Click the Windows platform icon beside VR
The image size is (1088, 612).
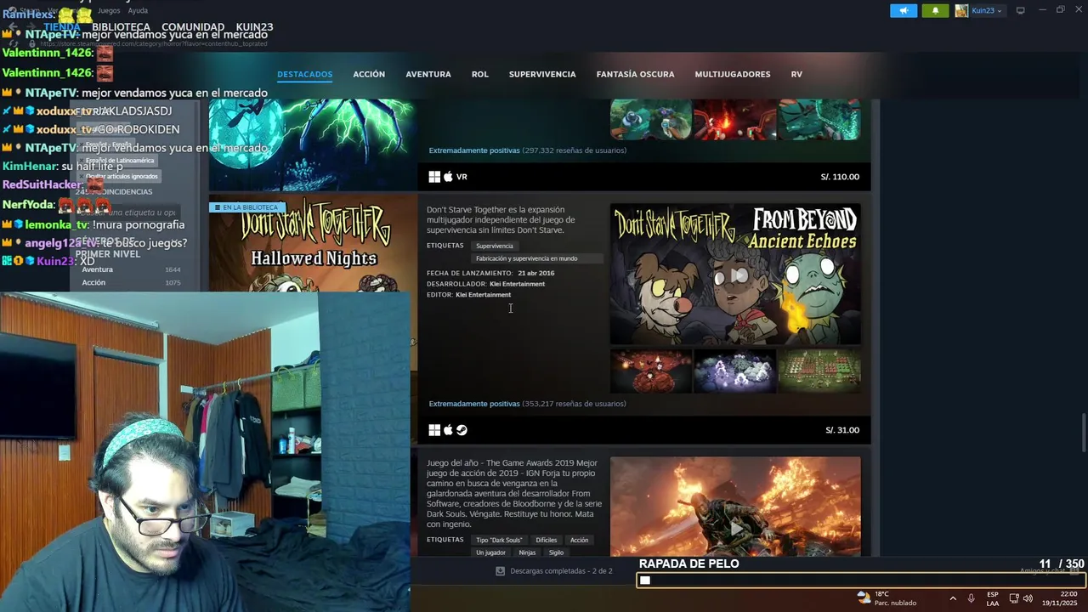(434, 177)
